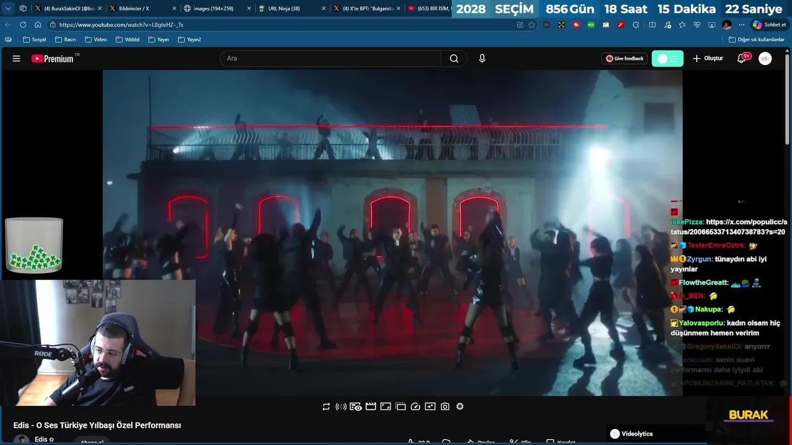Image resolution: width=792 pixels, height=445 pixels.
Task: Click the video filters sparkle icon
Action: coord(430,407)
